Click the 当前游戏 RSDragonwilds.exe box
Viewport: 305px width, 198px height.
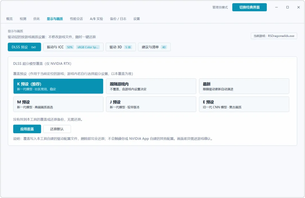(x=274, y=36)
